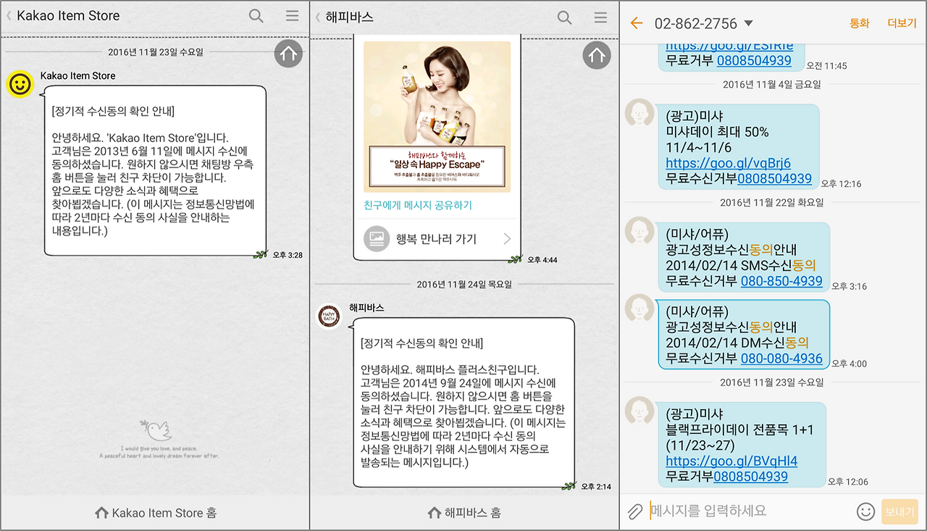Open the Kakao Item Store smiley profile picture

(20, 84)
